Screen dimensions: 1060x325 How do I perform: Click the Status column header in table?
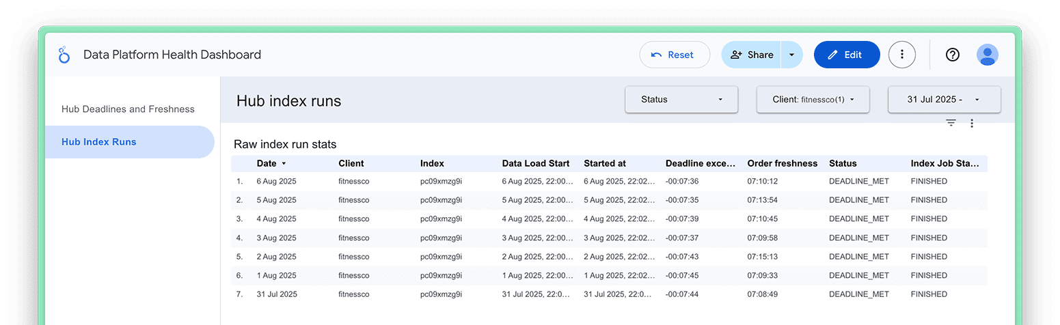click(843, 163)
